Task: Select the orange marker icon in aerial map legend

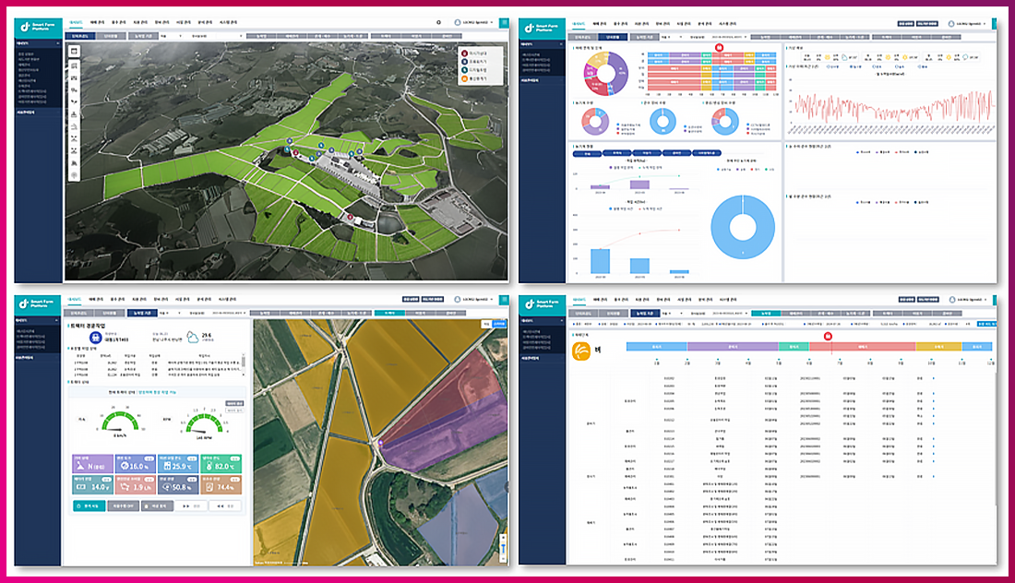Action: 464,77
